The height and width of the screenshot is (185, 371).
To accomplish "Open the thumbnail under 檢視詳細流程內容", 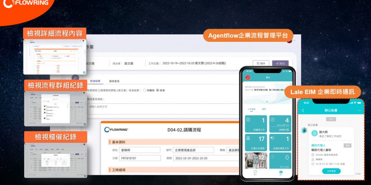I will (x=55, y=57).
